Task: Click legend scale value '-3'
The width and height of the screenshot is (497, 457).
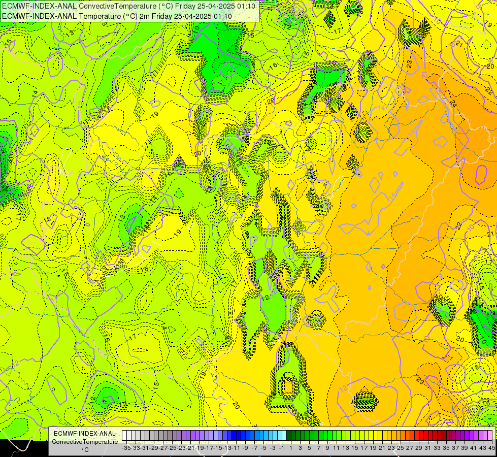Action: click(273, 448)
